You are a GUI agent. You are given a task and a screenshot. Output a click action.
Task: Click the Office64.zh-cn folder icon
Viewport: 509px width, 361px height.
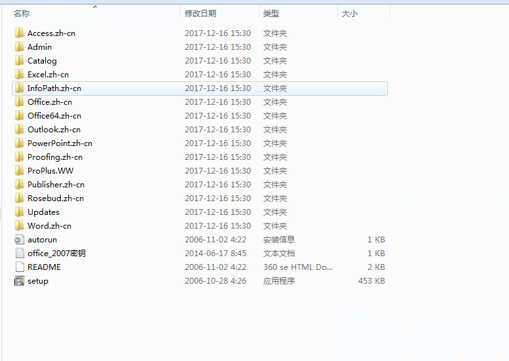20,115
